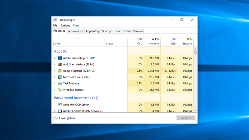Maximize the Task Manager window
This screenshot has width=249, height=140.
182,20
